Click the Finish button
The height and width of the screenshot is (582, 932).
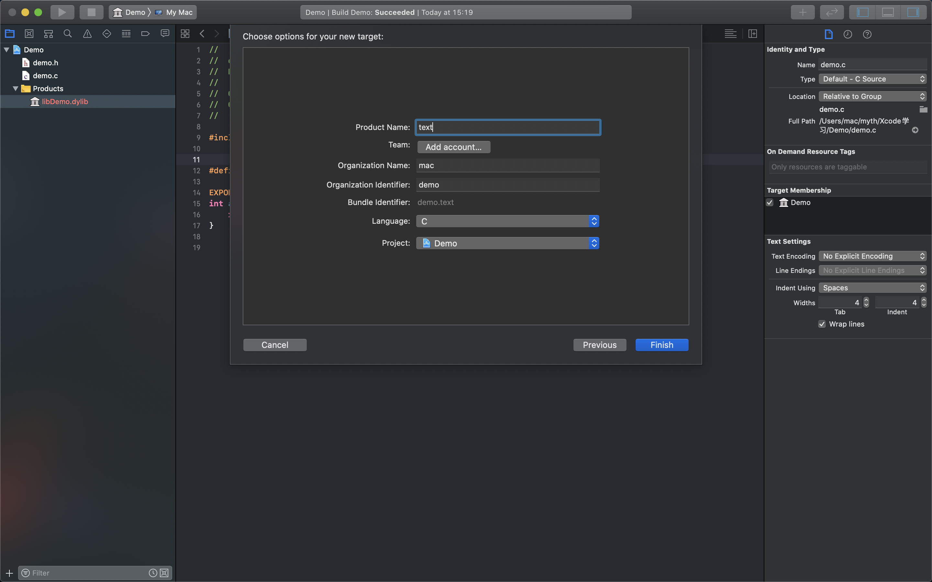[x=661, y=345]
